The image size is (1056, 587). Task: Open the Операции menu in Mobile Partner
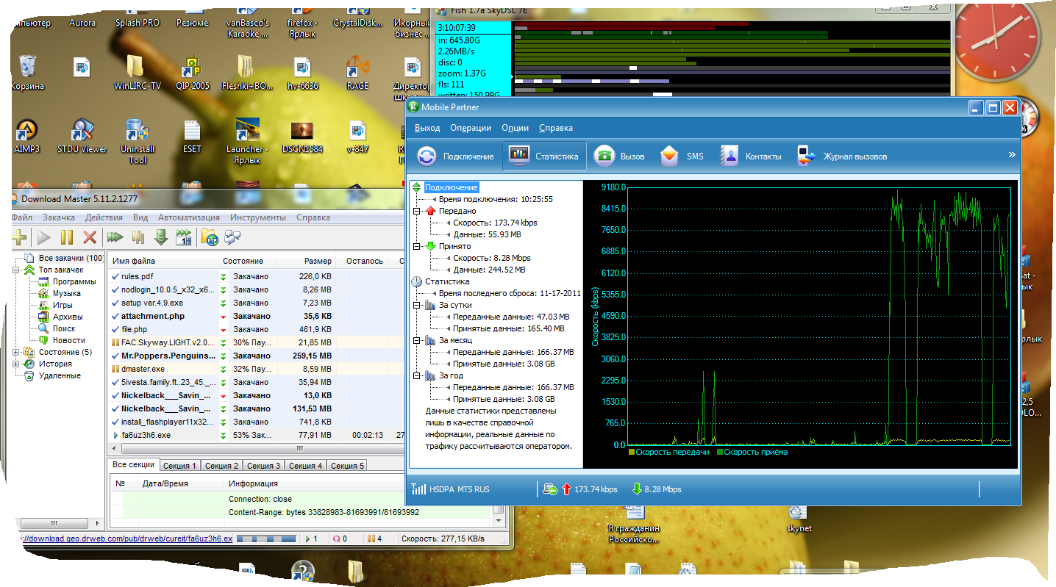coord(471,128)
